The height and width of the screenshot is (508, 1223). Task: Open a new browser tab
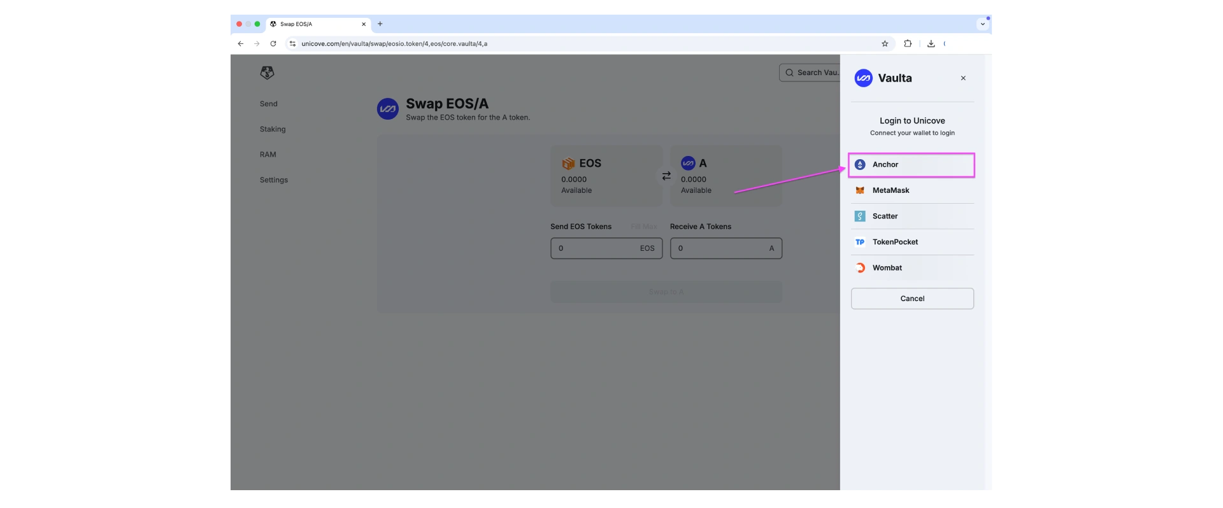coord(380,24)
